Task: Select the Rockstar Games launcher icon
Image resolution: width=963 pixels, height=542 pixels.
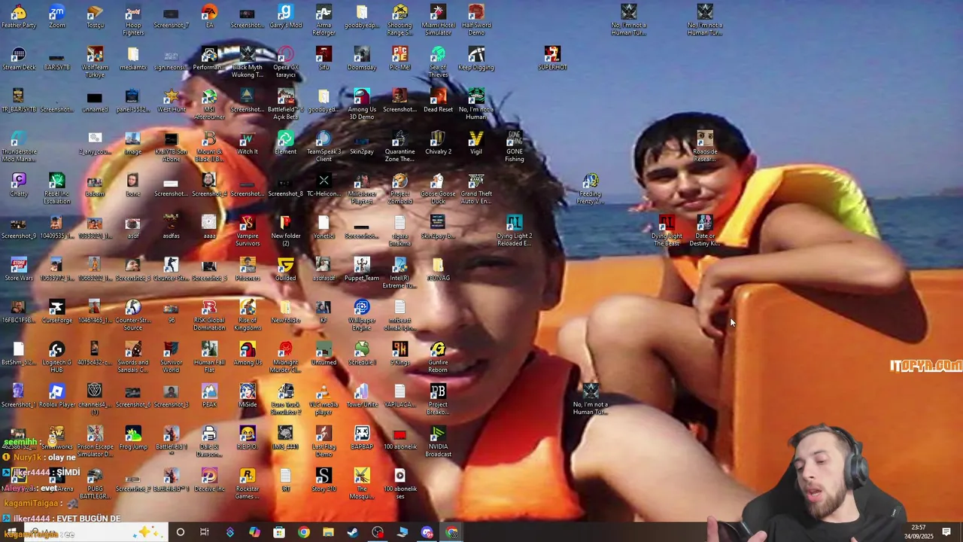Action: 248,483
